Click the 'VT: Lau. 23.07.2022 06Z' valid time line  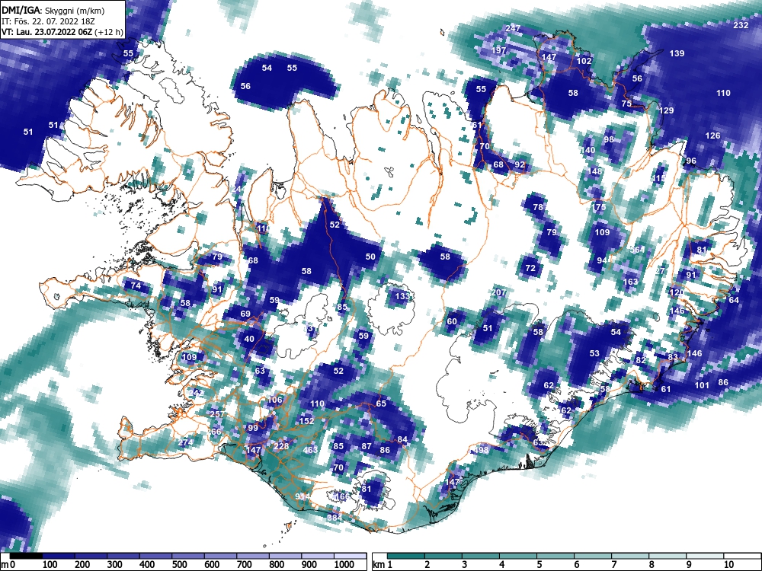pyautogui.click(x=47, y=32)
